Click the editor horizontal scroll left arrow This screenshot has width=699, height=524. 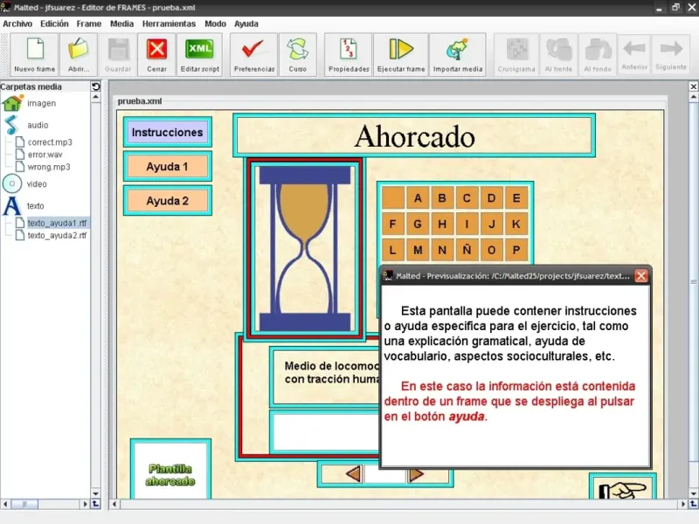pyautogui.click(x=114, y=504)
